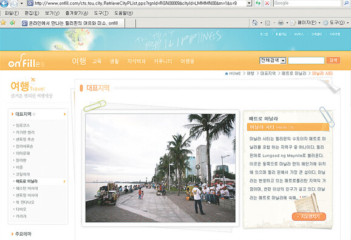Image resolution: width=351 pixels, height=240 pixels.
Task: Select 메트로 마닐라 in region list
Action: click(x=27, y=181)
